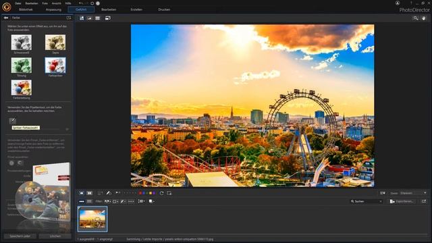Apply the Farbersetzung effect thumbnail

(x=21, y=88)
